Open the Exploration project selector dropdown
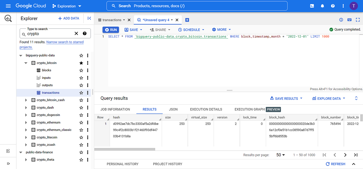The image size is (363, 169). pyautogui.click(x=67, y=6)
